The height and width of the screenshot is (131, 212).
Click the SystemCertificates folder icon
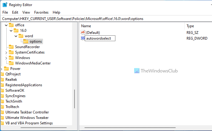[x=11, y=52]
